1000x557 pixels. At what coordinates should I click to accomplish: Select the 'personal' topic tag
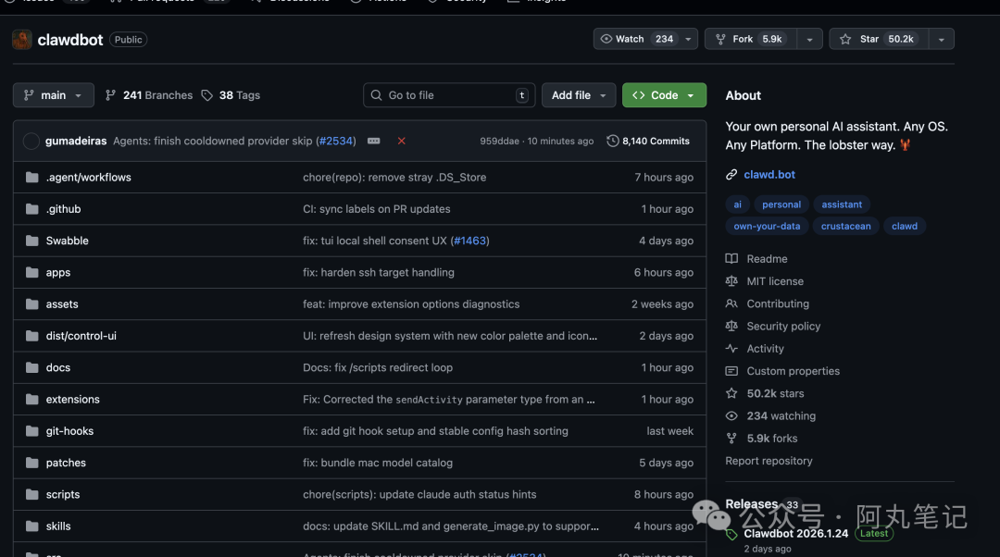781,204
